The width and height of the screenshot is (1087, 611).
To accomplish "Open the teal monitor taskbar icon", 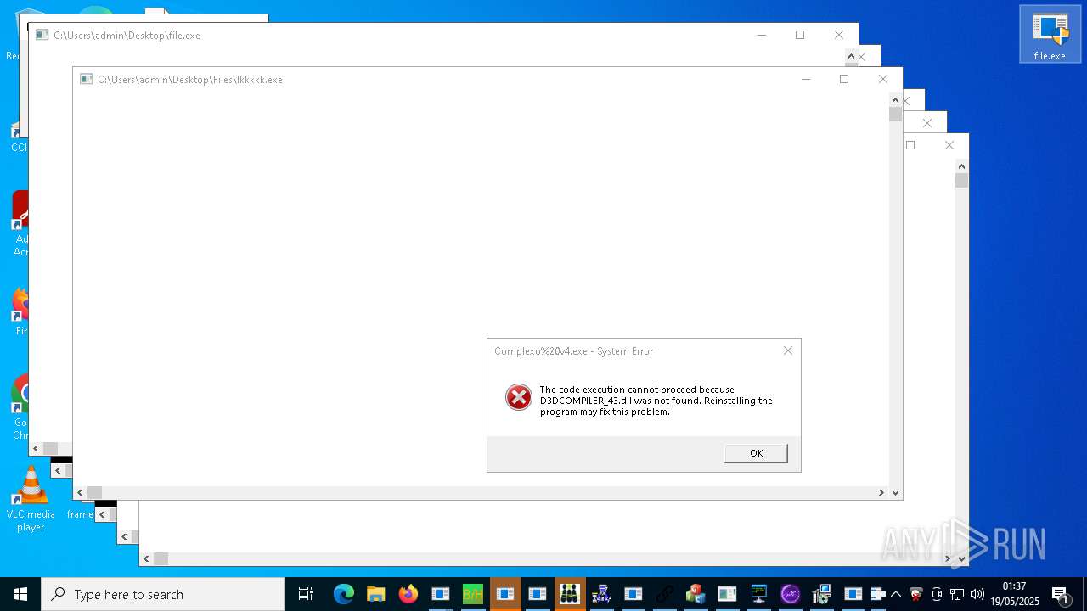I will coord(759,594).
